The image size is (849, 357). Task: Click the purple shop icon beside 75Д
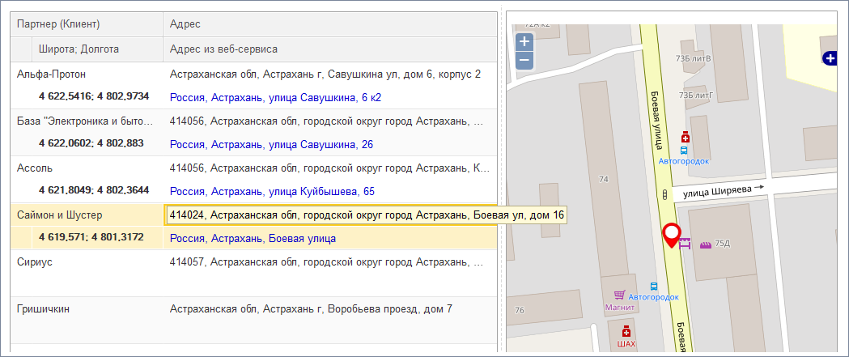tap(706, 244)
